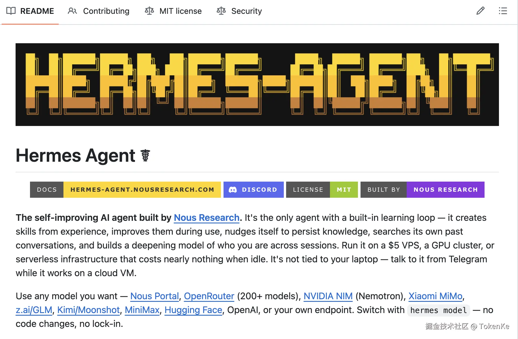Open the OpenRouter link
This screenshot has width=518, height=339.
coord(209,296)
